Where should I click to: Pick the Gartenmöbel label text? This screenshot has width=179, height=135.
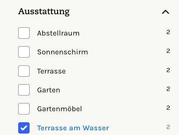tap(60, 109)
